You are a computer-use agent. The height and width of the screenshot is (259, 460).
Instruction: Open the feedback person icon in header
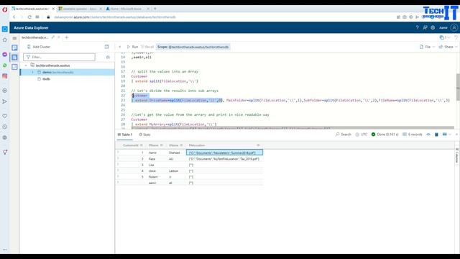425,27
